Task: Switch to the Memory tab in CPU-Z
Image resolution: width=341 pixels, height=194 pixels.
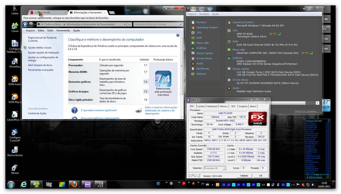Action: pyautogui.click(x=224, y=106)
